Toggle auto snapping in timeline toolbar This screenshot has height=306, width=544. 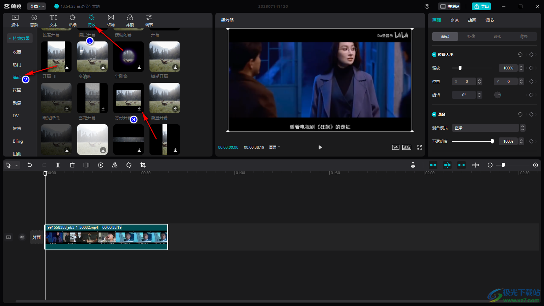(x=447, y=165)
